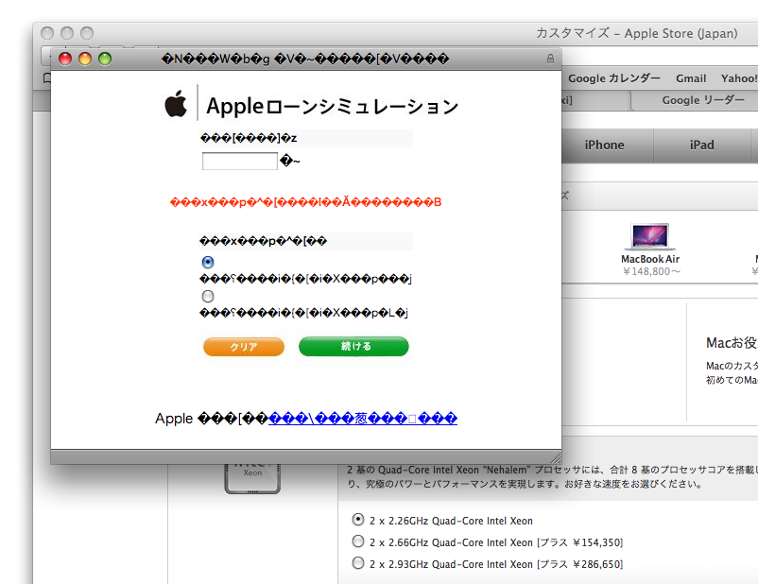Close the loan simulation popup with the red button

pyautogui.click(x=65, y=59)
